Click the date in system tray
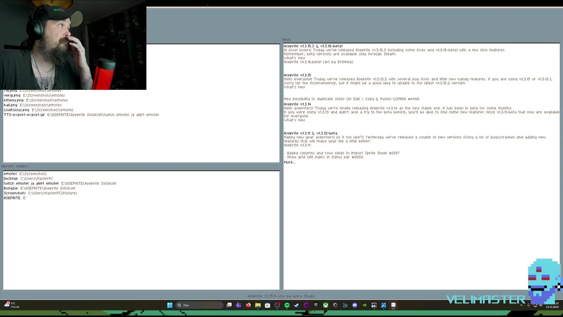 [552, 307]
